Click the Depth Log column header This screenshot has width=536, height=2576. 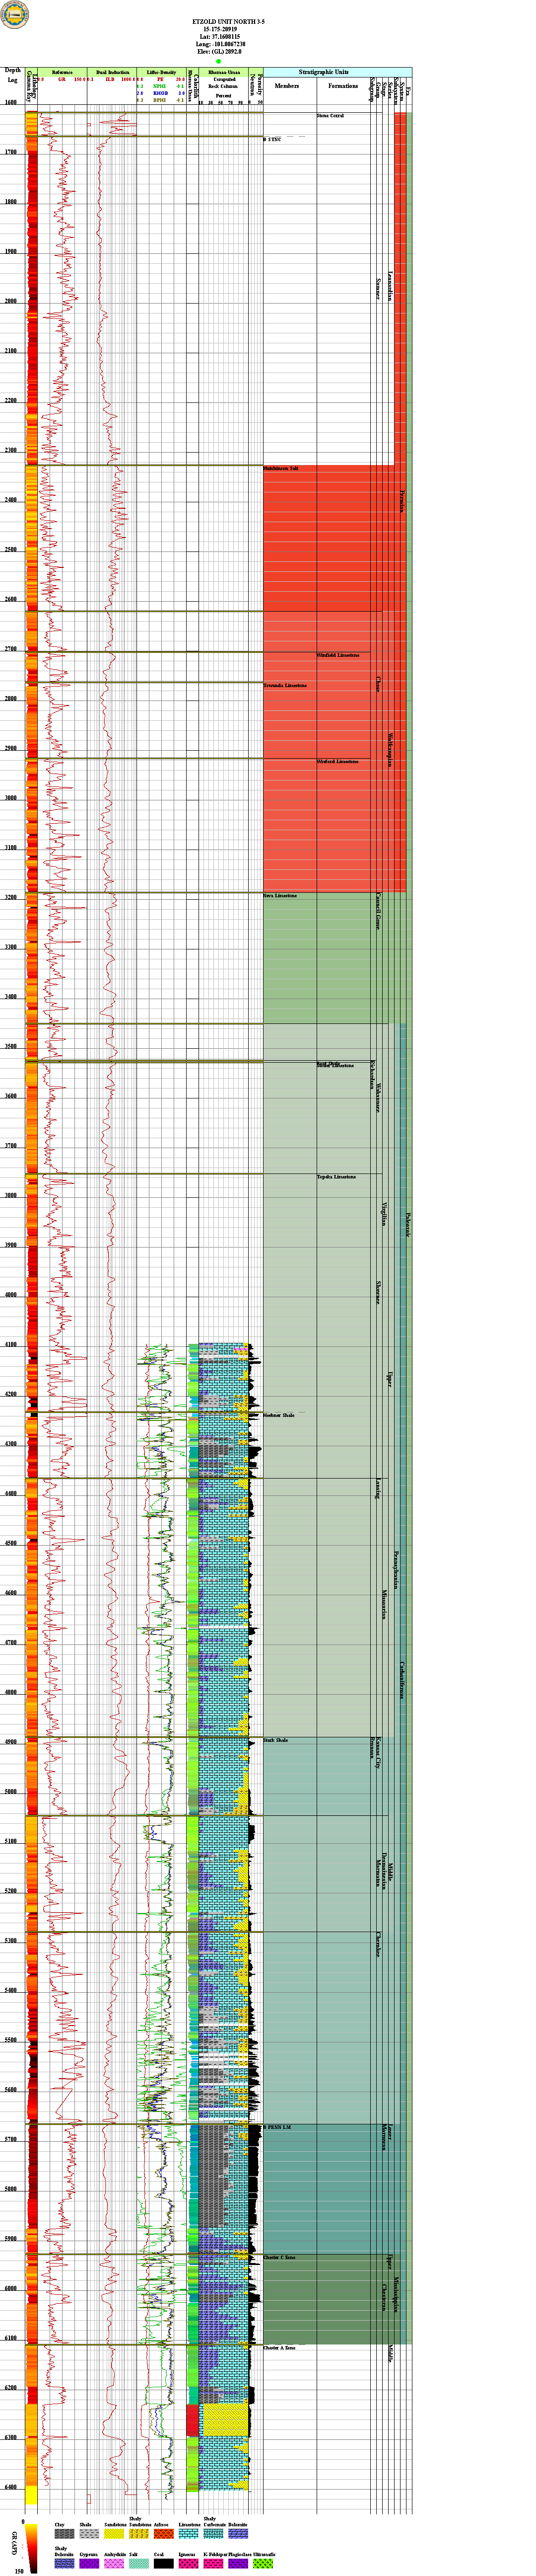pyautogui.click(x=12, y=75)
